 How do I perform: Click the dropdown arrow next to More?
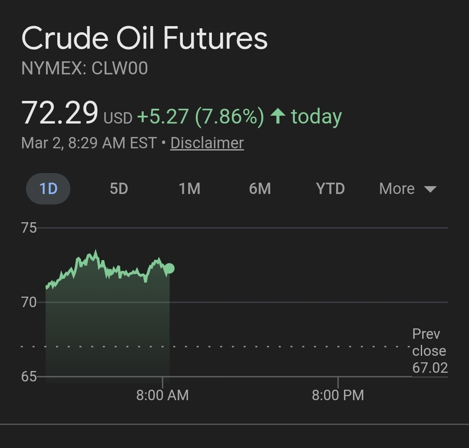pyautogui.click(x=430, y=189)
